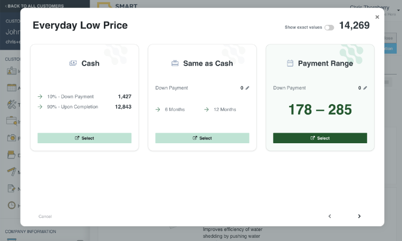The height and width of the screenshot is (241, 402).
Task: Edit Payment Range down payment pencil icon
Action: 365,88
